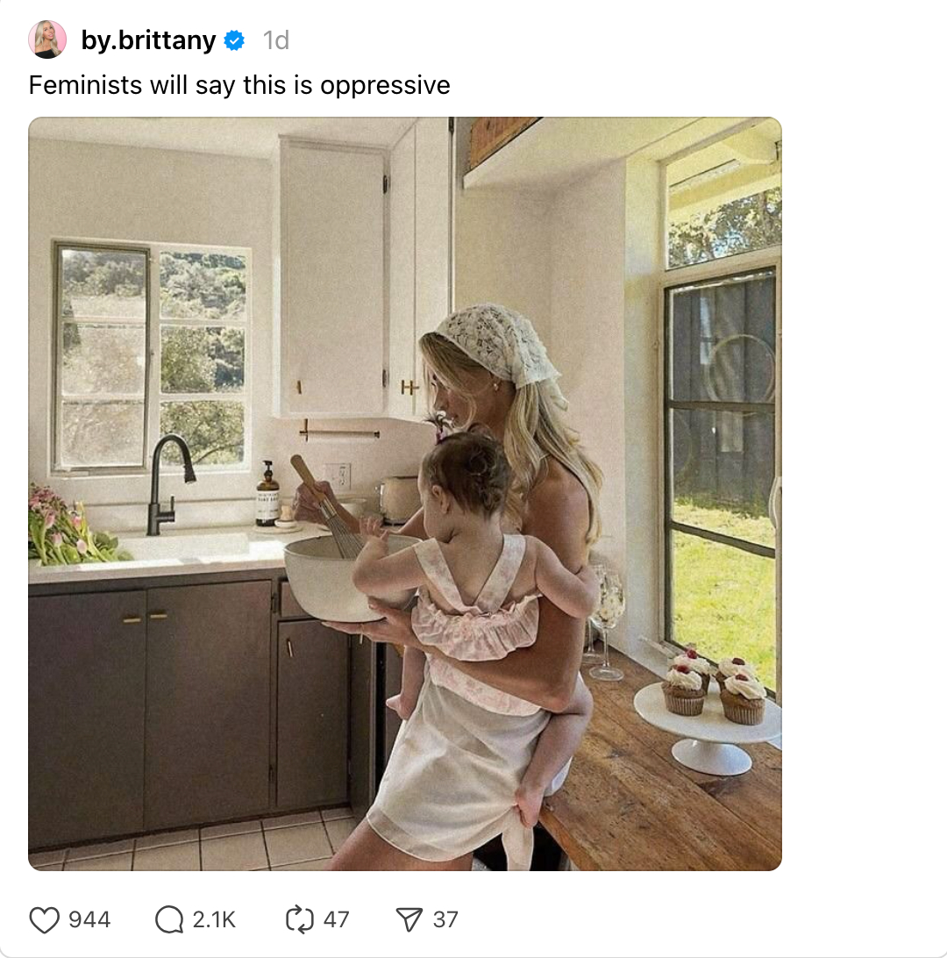
Task: Click the post text about feminists
Action: coord(239,85)
